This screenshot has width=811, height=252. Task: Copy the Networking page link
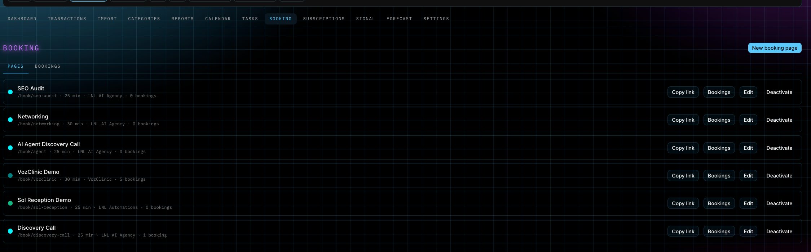(x=683, y=120)
